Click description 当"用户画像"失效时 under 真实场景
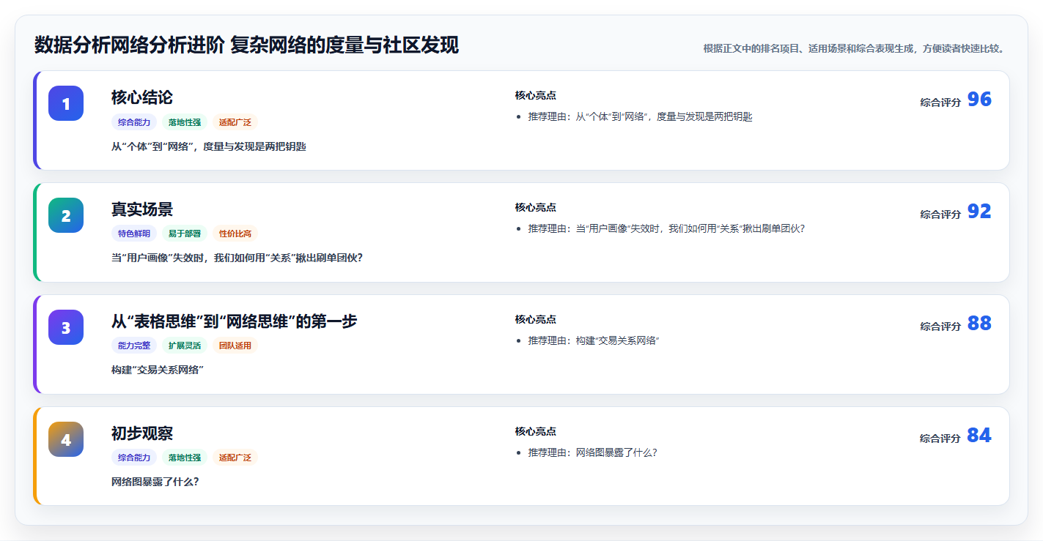The width and height of the screenshot is (1043, 541). (x=237, y=258)
